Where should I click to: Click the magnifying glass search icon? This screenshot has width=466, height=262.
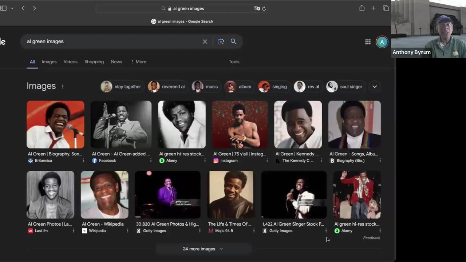[x=233, y=41]
